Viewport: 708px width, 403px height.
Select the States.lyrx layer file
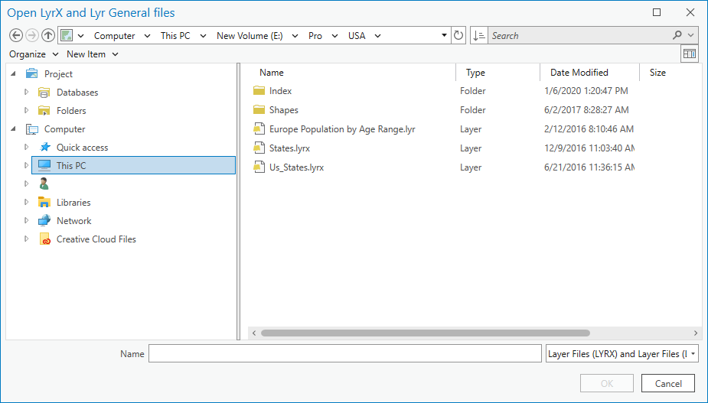click(289, 148)
